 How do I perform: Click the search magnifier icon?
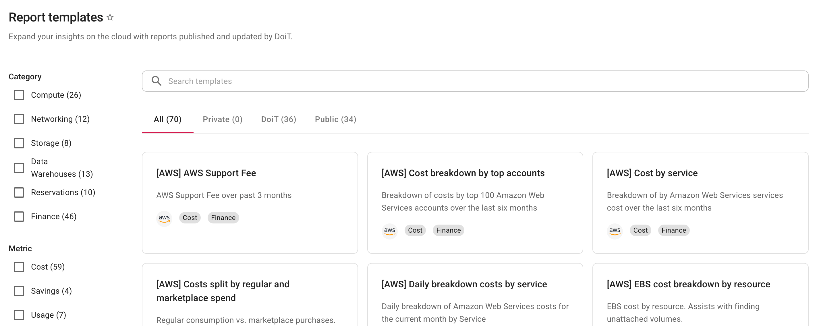[x=157, y=81]
